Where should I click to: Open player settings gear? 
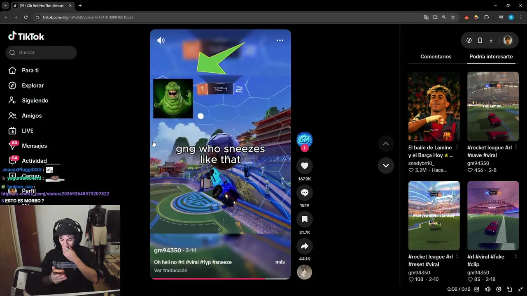[x=499, y=289]
